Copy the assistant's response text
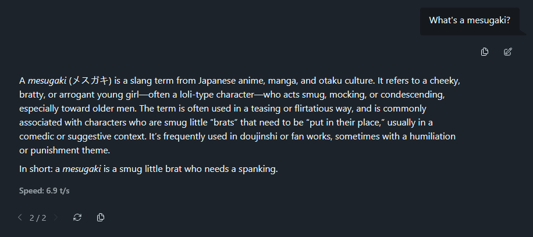Image resolution: width=533 pixels, height=237 pixels. 101,217
